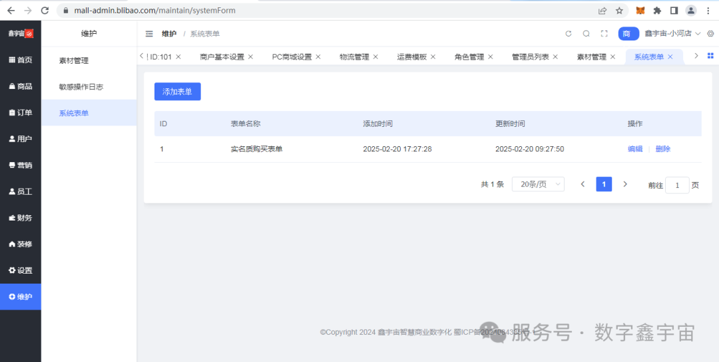
Task: Toggle fullscreen icon in the admin header
Action: (x=604, y=33)
